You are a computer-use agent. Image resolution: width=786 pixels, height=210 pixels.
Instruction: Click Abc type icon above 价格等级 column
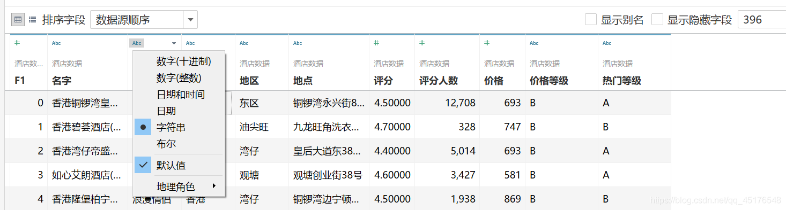pyautogui.click(x=535, y=43)
